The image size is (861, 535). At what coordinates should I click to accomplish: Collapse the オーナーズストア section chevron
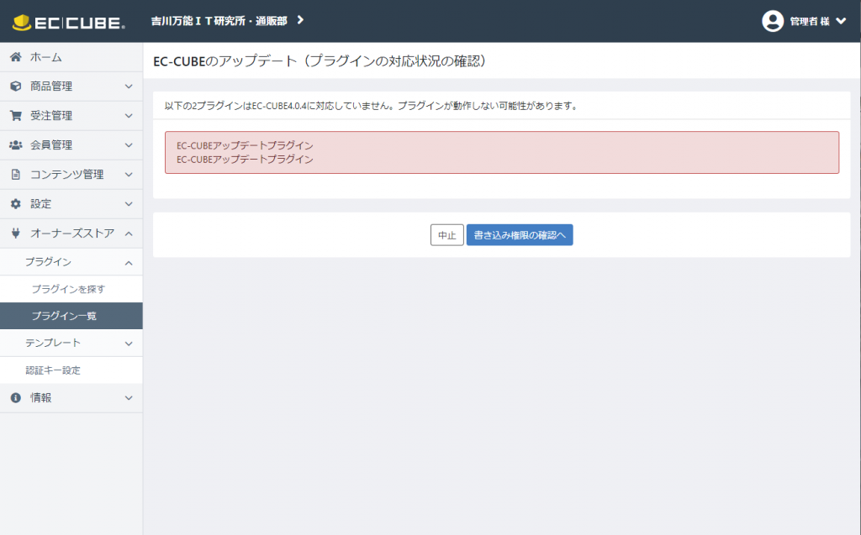(129, 233)
